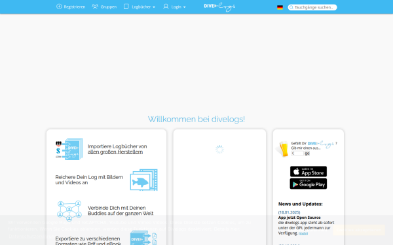Expand the Login dropdown arrow
Viewport: 393px width, 245px height.
point(185,7)
